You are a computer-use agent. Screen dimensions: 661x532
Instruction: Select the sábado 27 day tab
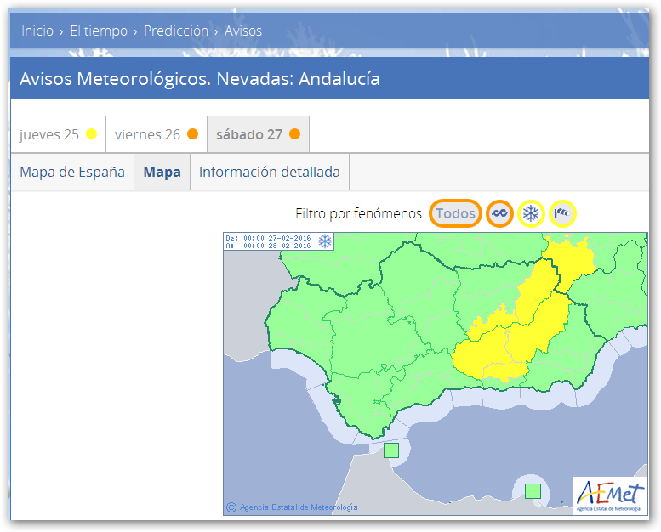tap(258, 134)
